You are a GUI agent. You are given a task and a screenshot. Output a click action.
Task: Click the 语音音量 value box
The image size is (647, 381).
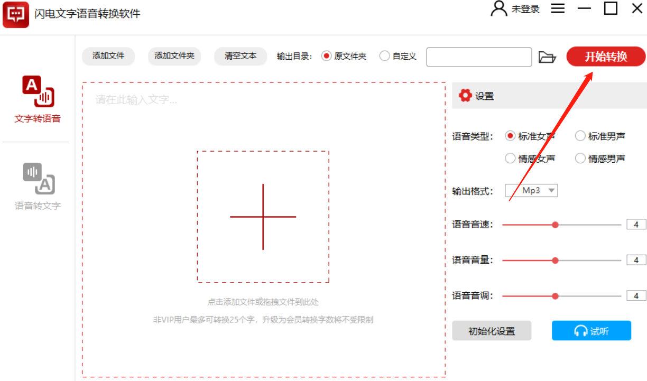click(x=636, y=260)
